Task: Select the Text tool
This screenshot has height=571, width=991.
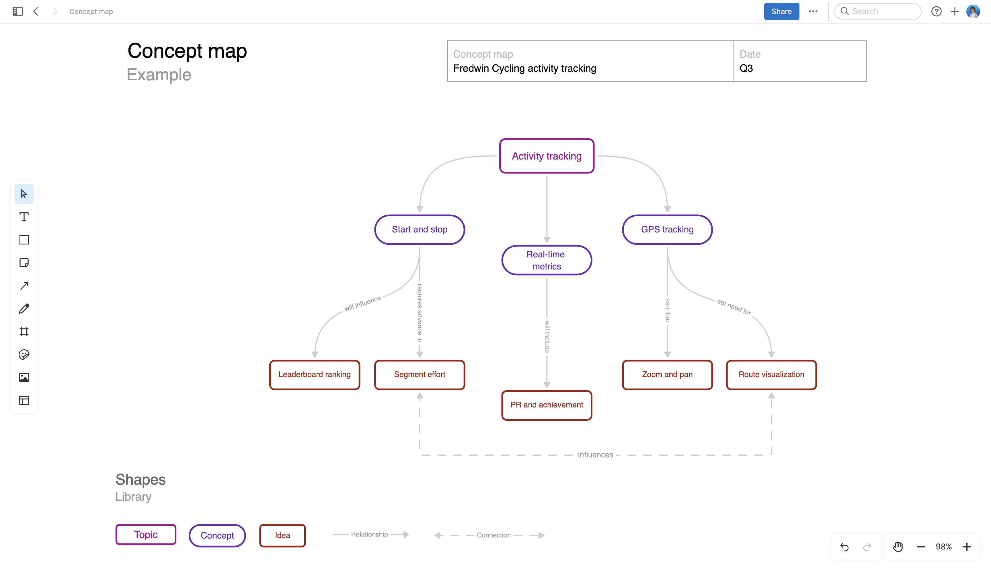Action: 24,216
